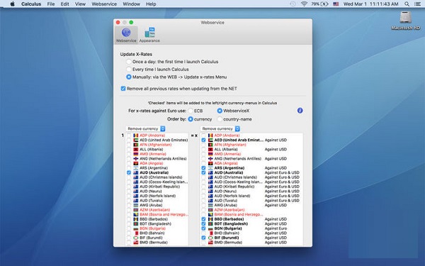Uncheck AED (United Arab Emirates) in right list

pos(203,140)
